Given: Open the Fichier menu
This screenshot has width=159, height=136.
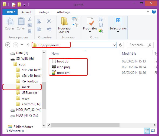Looking at the screenshot, I should pyautogui.click(x=10, y=12).
